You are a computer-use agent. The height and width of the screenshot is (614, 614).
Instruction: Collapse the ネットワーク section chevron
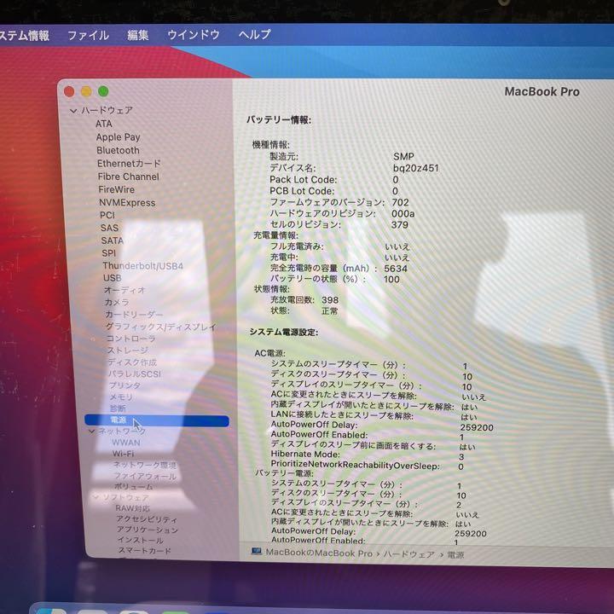pyautogui.click(x=91, y=432)
